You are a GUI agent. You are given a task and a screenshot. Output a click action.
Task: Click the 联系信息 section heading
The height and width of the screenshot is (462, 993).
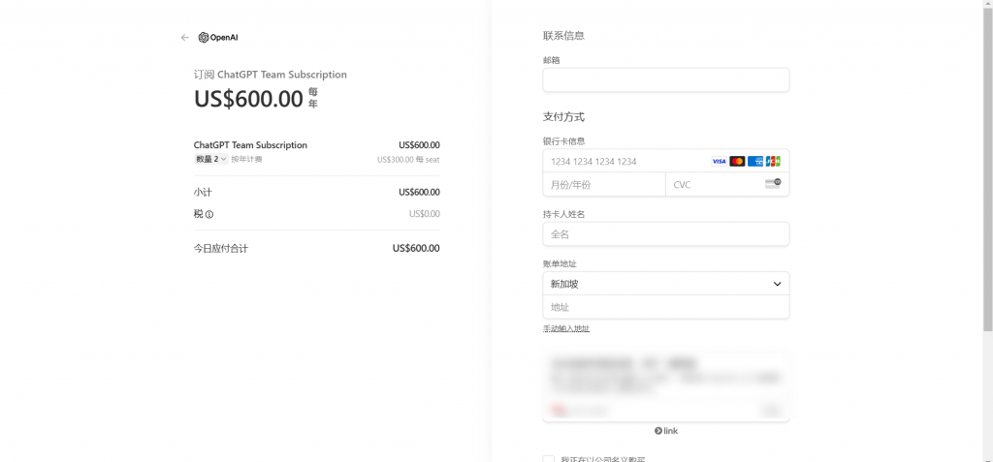[563, 36]
